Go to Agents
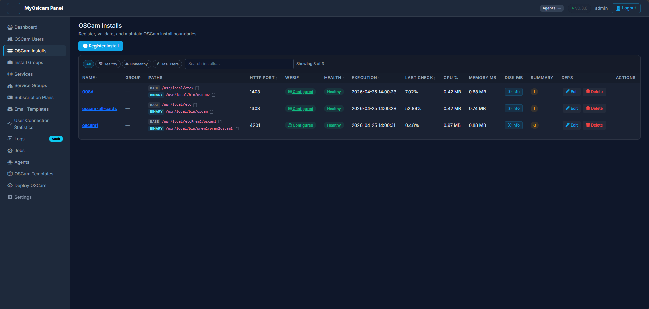The image size is (649, 309). click(34, 162)
